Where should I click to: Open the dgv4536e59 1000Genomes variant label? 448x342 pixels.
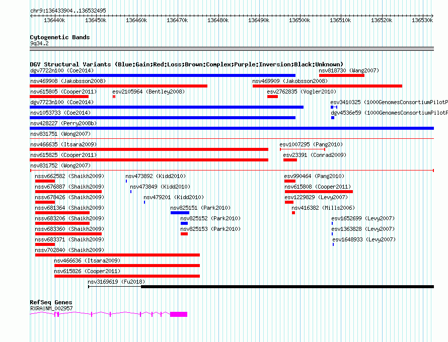click(390, 113)
